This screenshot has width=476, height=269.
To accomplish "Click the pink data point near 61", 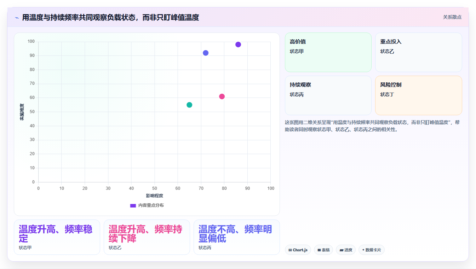I will tap(222, 97).
